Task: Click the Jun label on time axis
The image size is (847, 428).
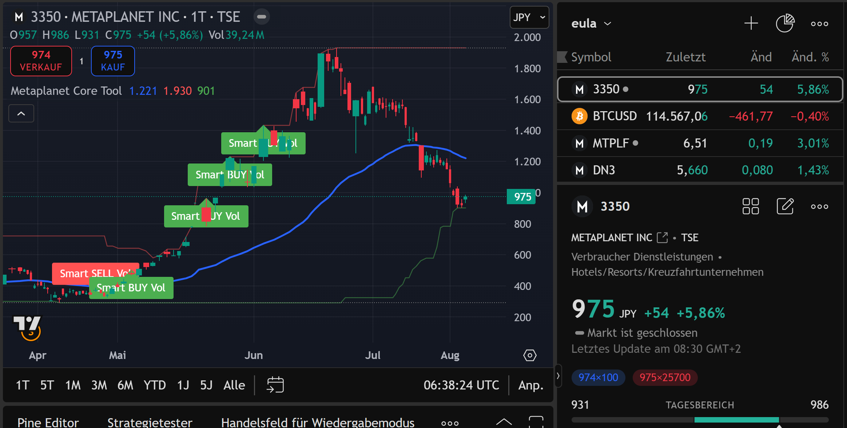Action: click(x=254, y=355)
